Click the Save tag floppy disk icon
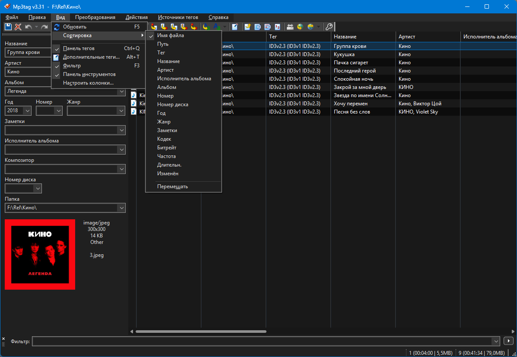The image size is (517, 357). tap(8, 27)
